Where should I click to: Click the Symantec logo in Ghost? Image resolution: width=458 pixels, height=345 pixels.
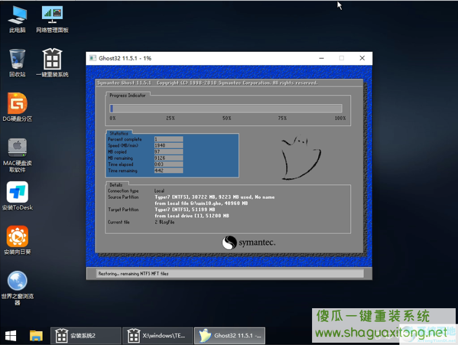[248, 243]
